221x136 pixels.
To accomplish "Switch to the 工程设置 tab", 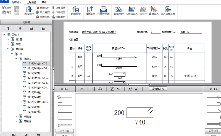I will (x=31, y=2).
